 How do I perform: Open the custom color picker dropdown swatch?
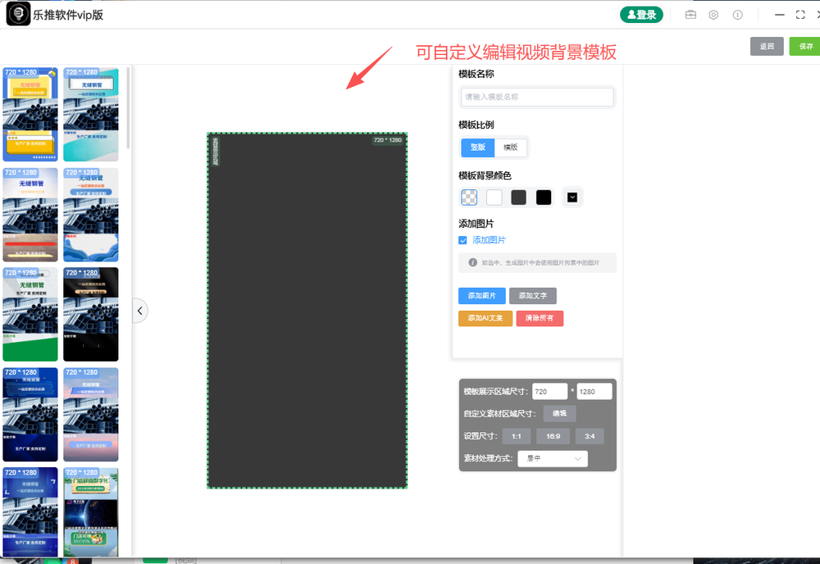click(x=572, y=197)
